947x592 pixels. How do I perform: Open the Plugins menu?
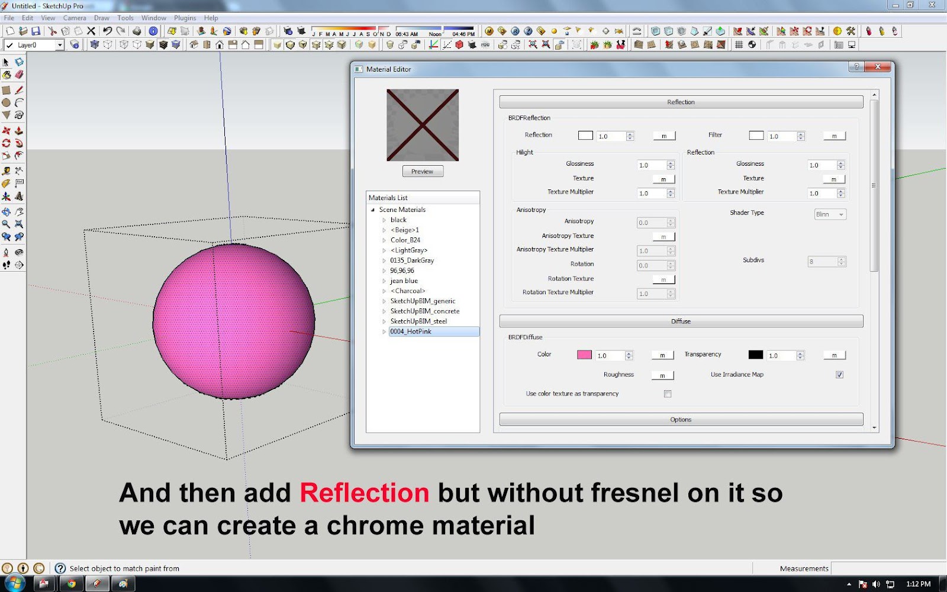(x=185, y=18)
